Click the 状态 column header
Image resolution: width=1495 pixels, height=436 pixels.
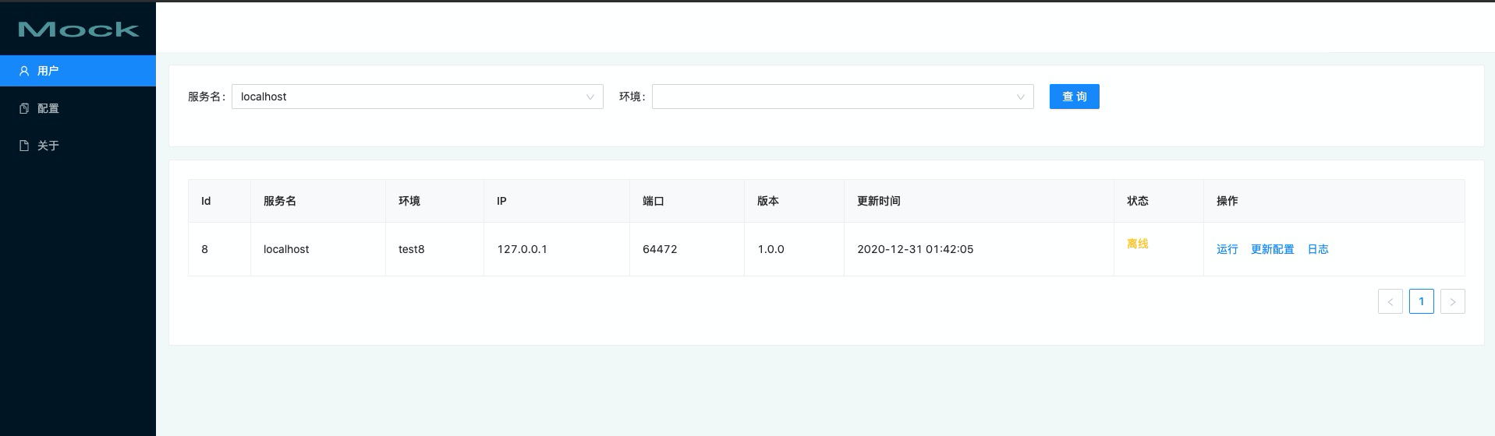(1159, 201)
